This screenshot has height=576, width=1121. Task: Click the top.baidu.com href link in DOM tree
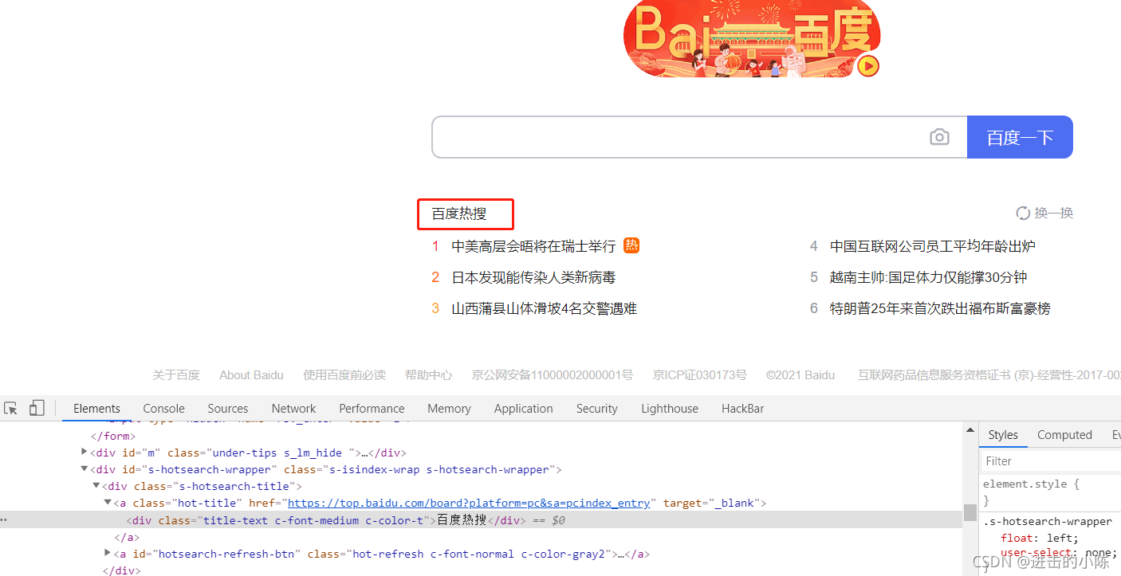tap(470, 503)
